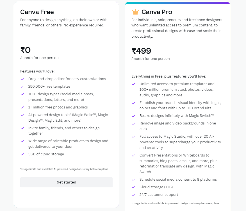The image size is (246, 211).
Task: Click checkmark beside Cloud storage (1TB)
Action: point(133,187)
